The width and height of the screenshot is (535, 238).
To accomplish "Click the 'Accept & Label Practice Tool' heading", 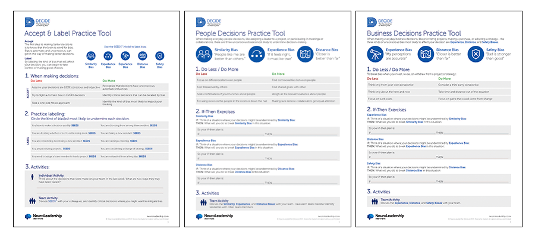I will coord(67,33).
